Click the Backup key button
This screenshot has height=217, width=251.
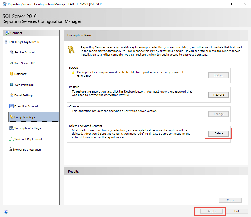[x=218, y=75]
